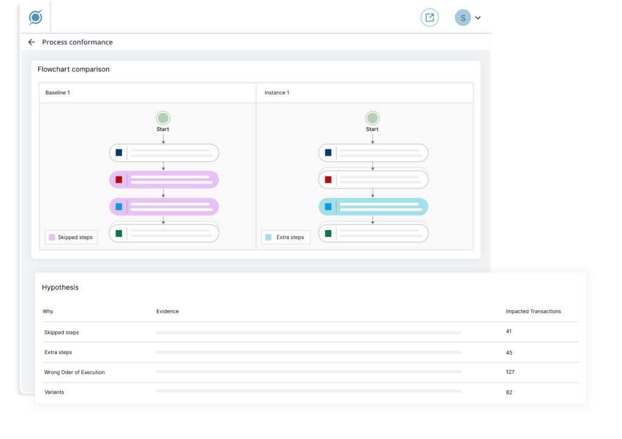Click the Extra steps legend swatch

coord(268,237)
